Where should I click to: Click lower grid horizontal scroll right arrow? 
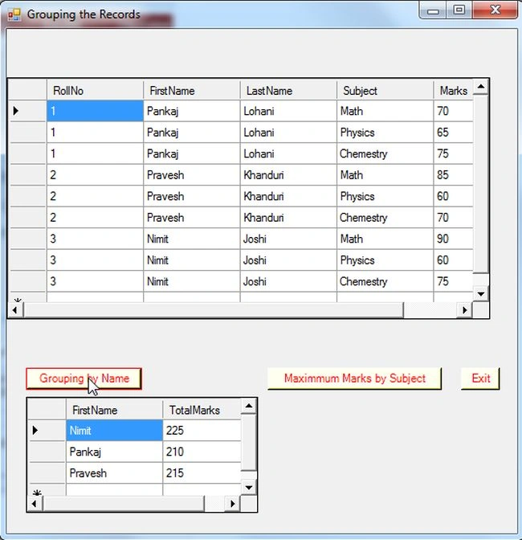(233, 504)
